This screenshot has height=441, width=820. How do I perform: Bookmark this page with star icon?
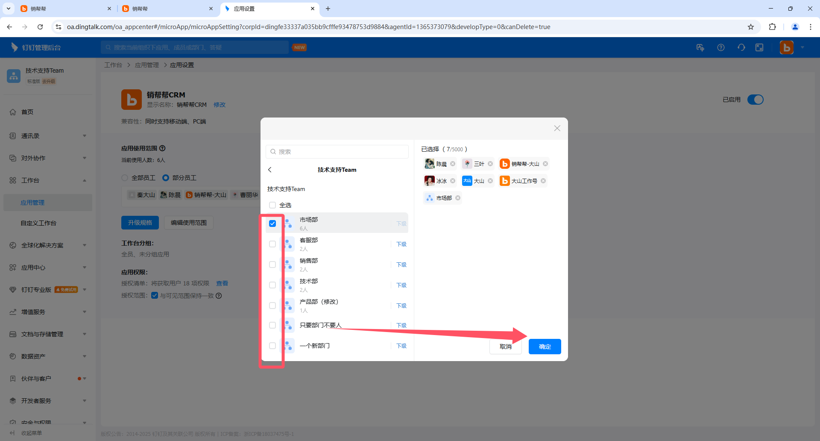coord(751,26)
